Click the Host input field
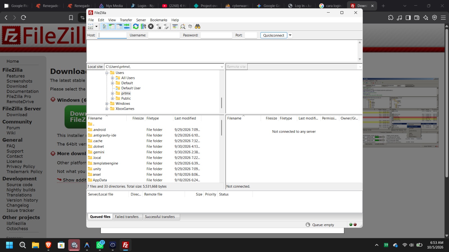 (112, 35)
